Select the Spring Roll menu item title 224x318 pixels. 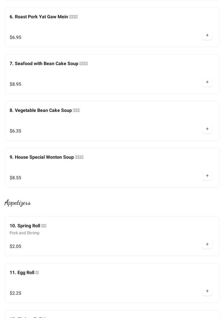(x=28, y=226)
